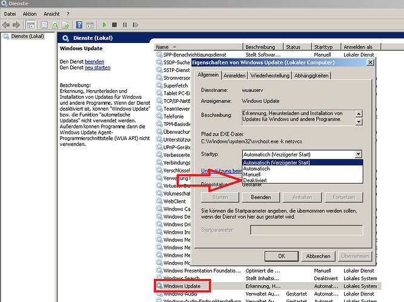Toggle the action pane toolbar icon
The height and width of the screenshot is (302, 404).
click(x=90, y=25)
